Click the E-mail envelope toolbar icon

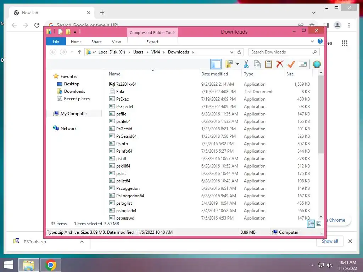tap(303, 64)
